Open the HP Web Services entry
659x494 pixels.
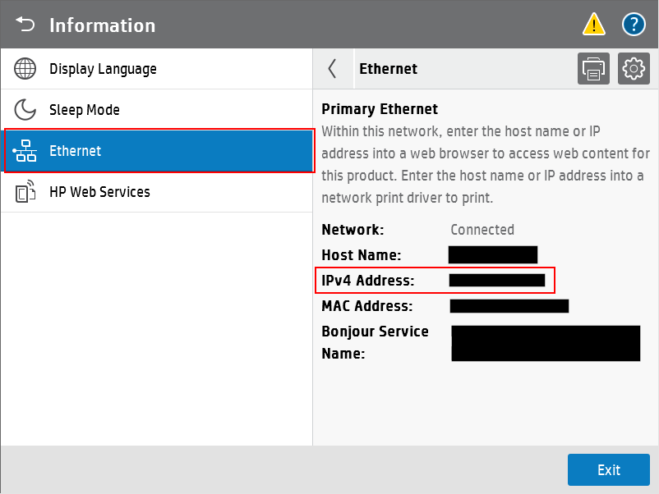99,192
